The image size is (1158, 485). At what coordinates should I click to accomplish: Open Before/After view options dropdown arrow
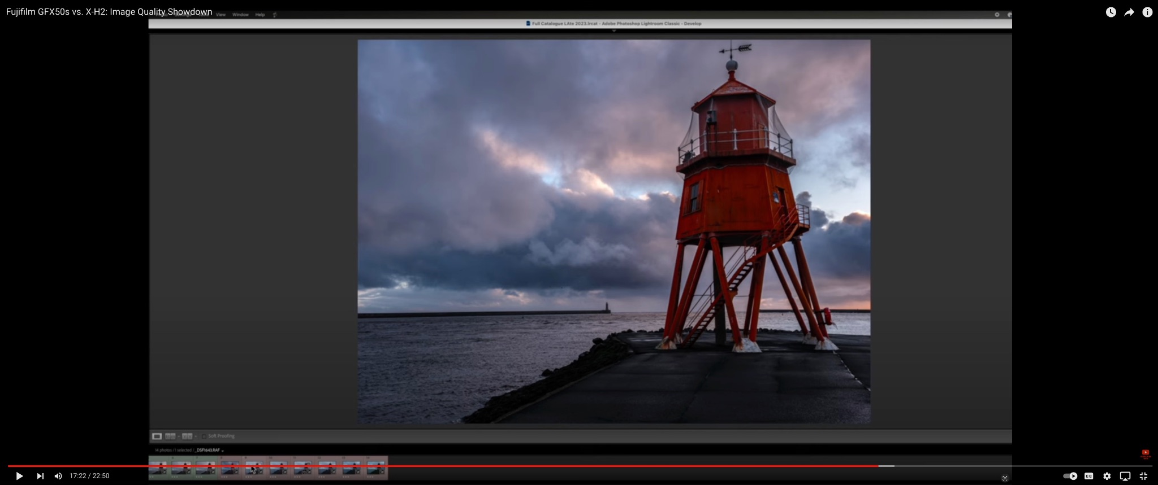coord(196,436)
